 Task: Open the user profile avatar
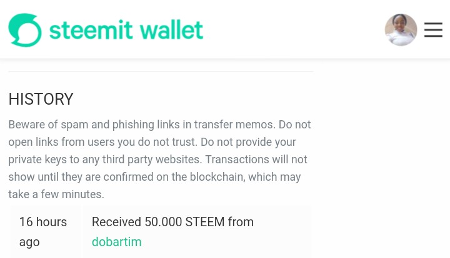[x=401, y=30]
